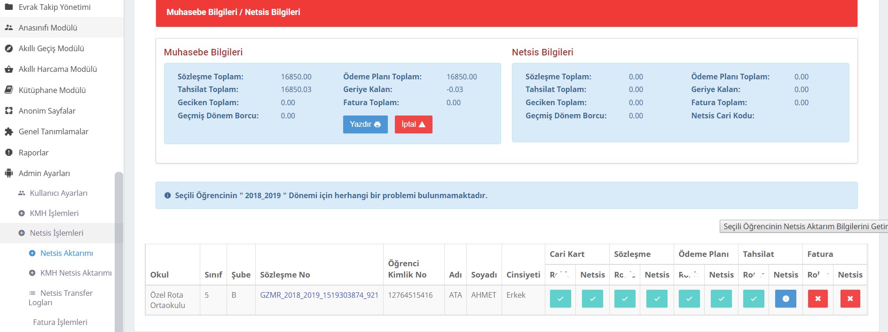Click the info icon in the 2018_2019 notice
The width and height of the screenshot is (888, 332).
click(167, 196)
